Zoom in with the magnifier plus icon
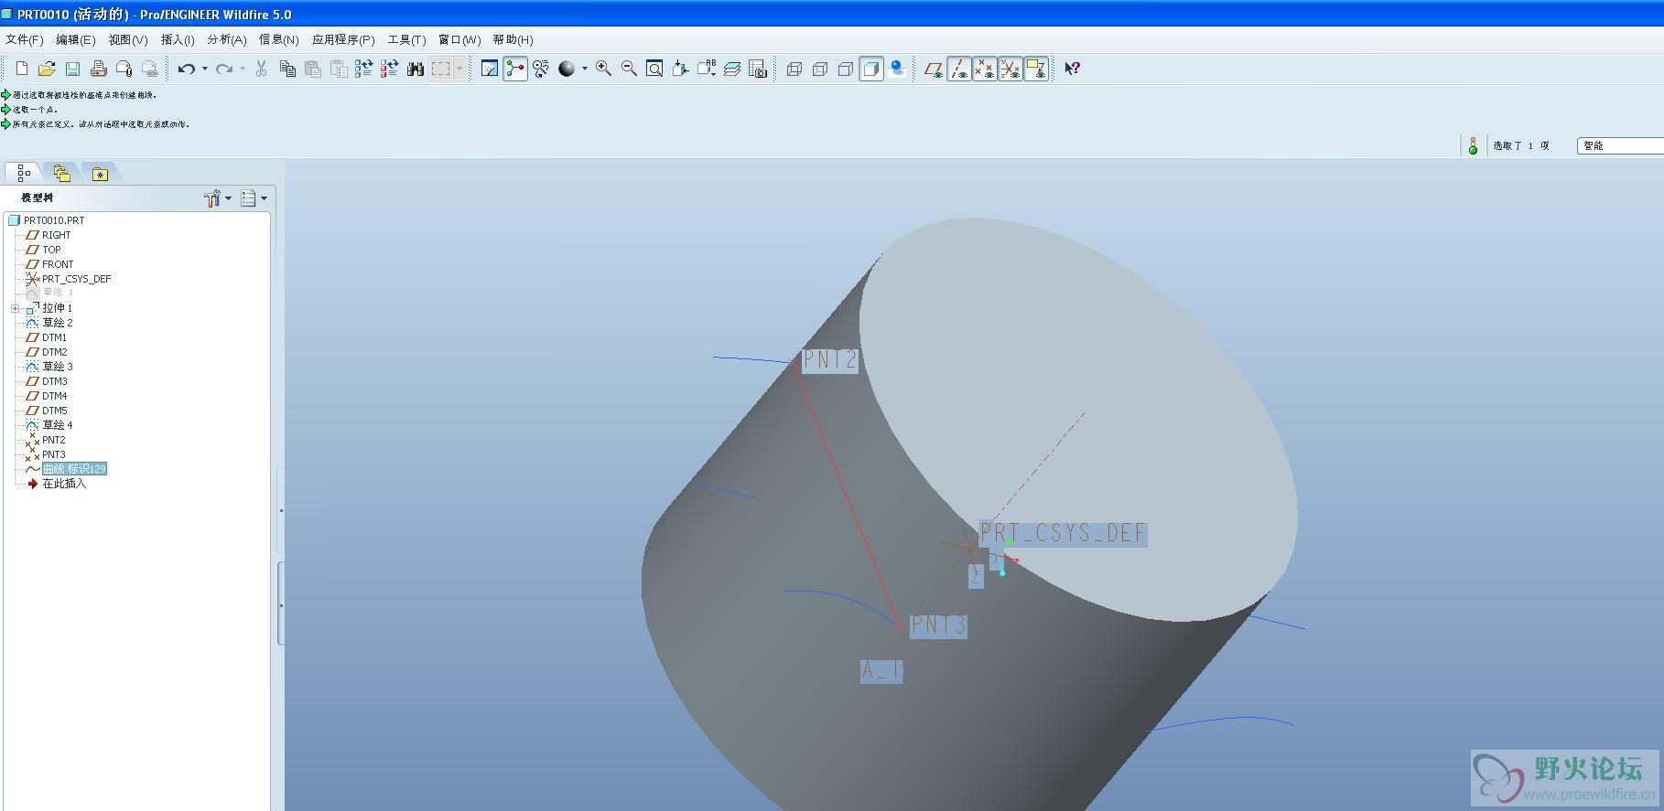This screenshot has width=1664, height=811. (x=603, y=69)
